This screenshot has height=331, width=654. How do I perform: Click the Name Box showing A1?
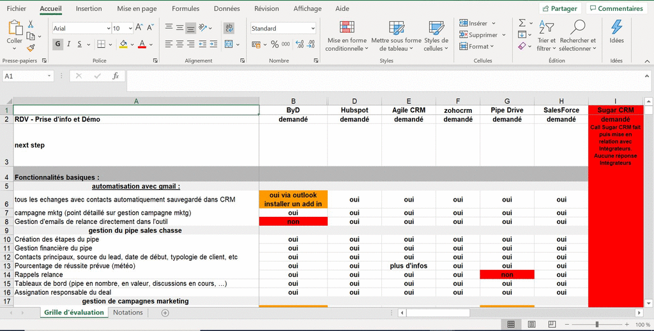click(x=28, y=76)
